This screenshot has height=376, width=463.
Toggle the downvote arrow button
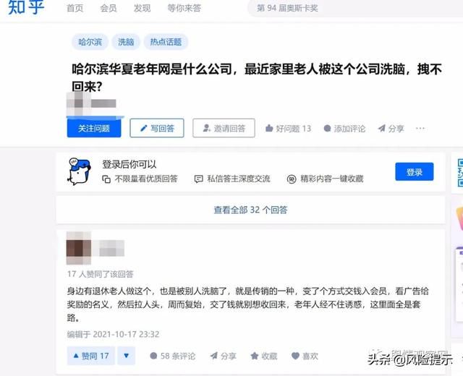[x=127, y=356]
